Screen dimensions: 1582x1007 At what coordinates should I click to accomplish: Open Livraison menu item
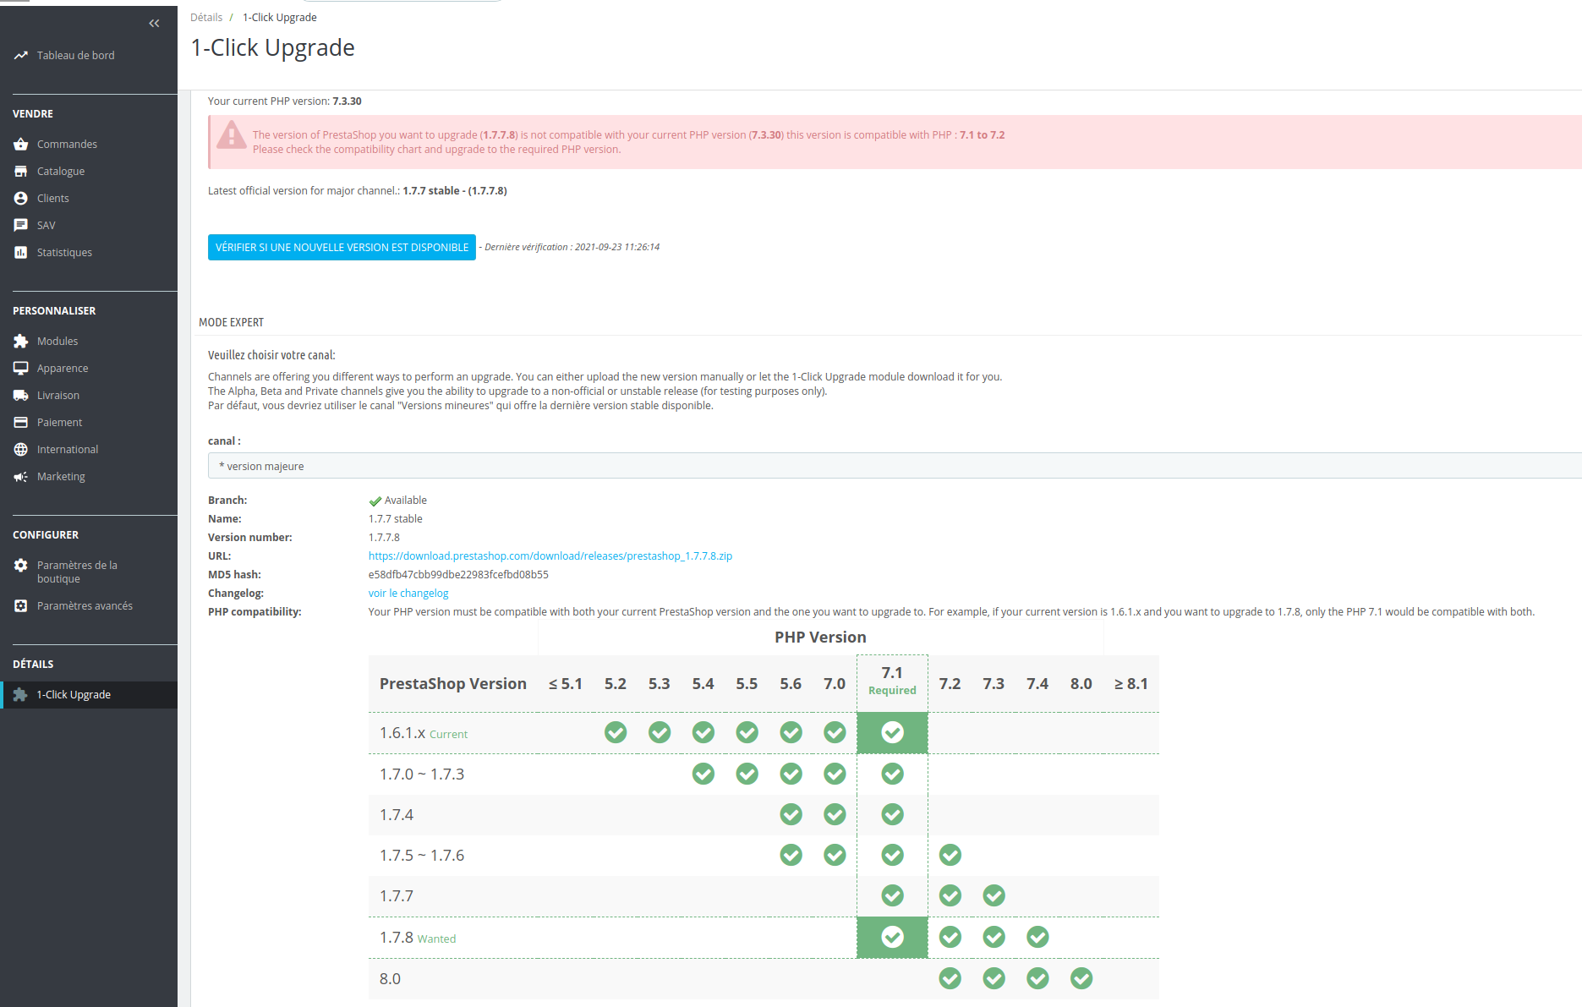tap(58, 396)
